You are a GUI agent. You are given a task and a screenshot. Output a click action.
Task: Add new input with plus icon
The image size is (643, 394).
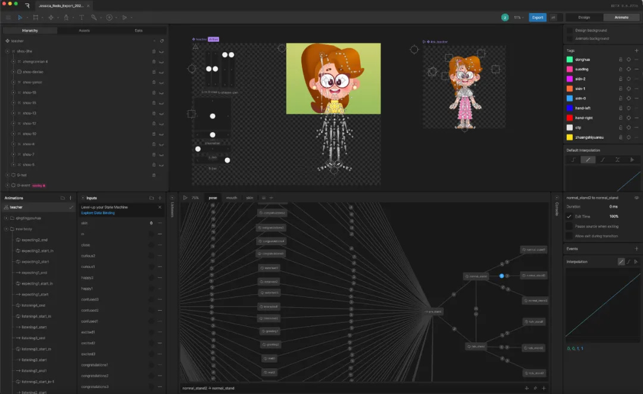point(160,198)
